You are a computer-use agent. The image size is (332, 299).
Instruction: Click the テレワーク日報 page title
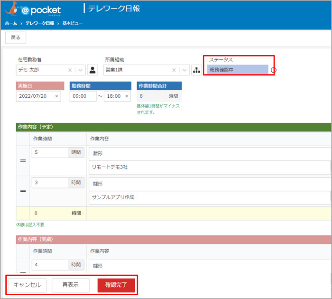pyautogui.click(x=114, y=9)
